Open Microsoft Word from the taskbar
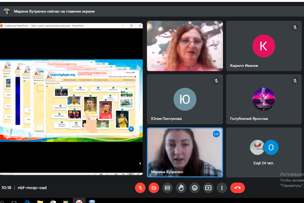 92,201
